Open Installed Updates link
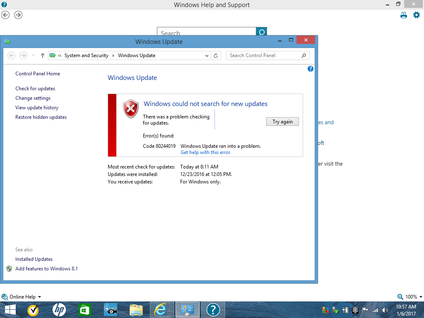This screenshot has height=318, width=424. point(34,259)
